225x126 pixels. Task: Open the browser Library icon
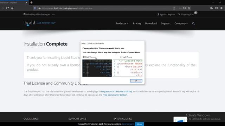212,8
